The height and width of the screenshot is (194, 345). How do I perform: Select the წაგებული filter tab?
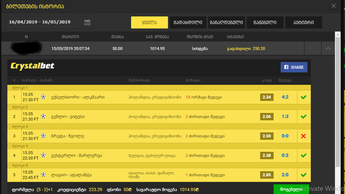265,23
